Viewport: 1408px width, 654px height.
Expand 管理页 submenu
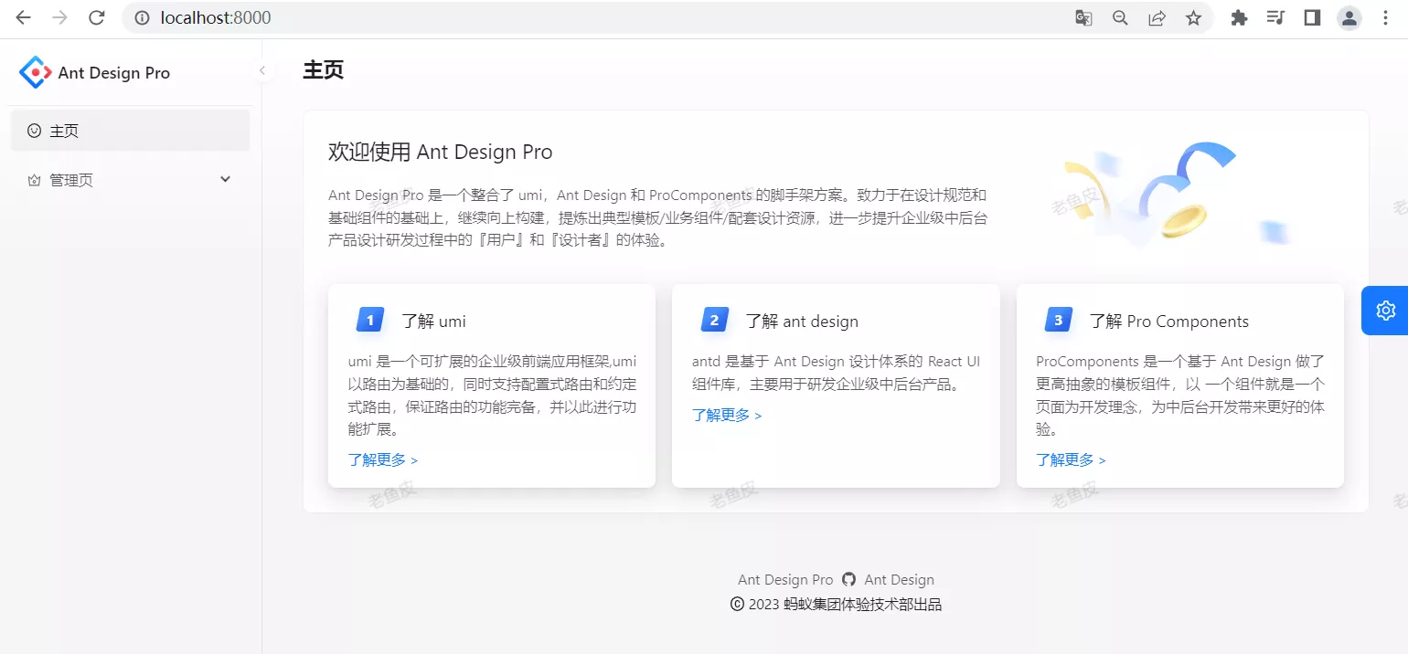click(x=130, y=180)
